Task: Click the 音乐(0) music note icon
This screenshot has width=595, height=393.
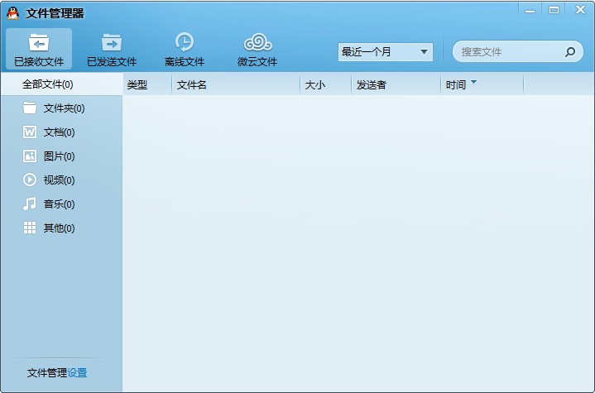Action: [x=30, y=204]
